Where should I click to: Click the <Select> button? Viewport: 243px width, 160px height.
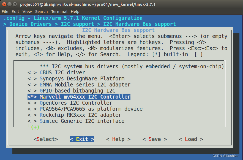click(x=46, y=139)
